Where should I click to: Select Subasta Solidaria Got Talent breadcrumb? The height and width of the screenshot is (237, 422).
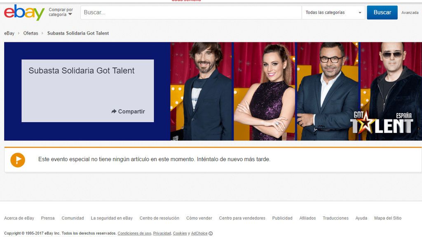pos(78,33)
